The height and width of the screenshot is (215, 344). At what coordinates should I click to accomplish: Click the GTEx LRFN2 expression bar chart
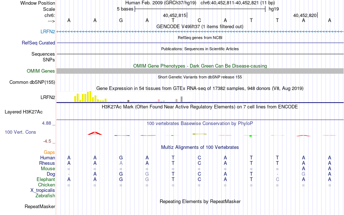click(x=125, y=97)
